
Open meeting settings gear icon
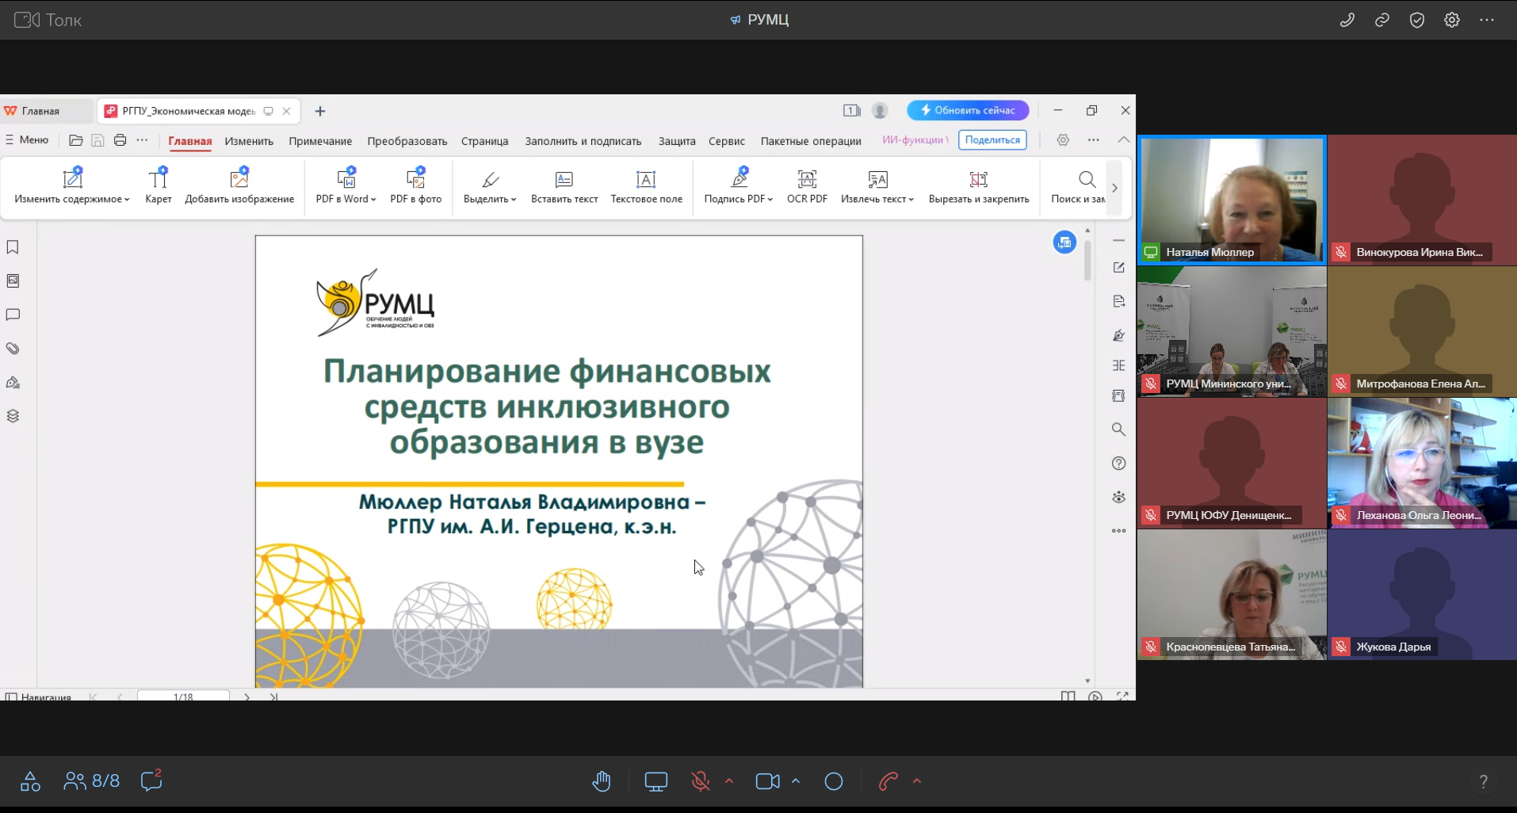point(1452,20)
